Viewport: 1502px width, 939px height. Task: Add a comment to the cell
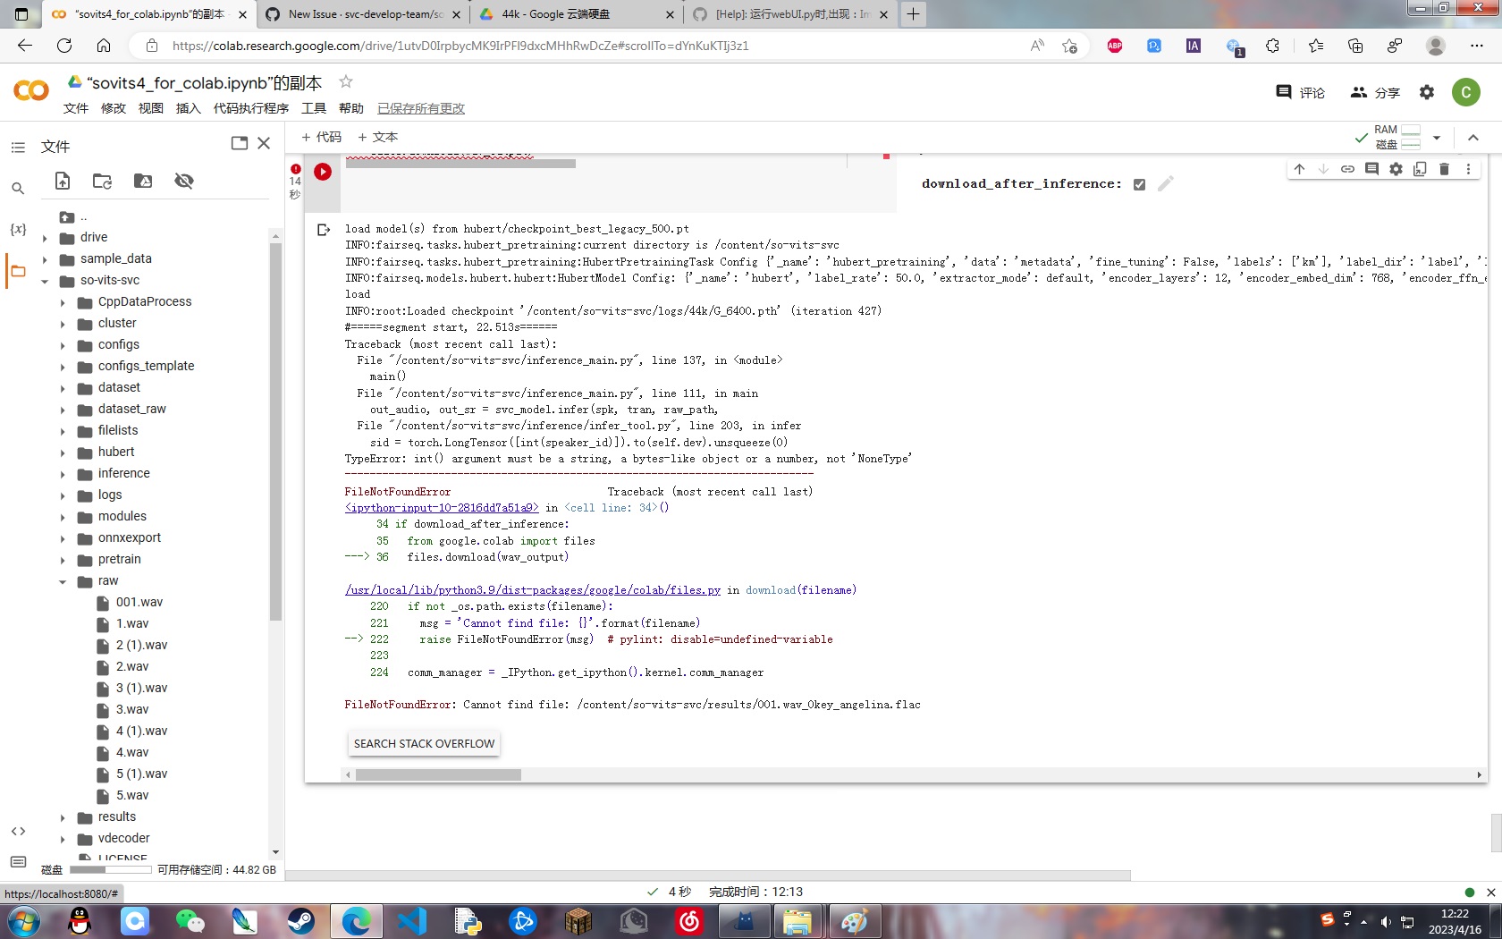point(1371,168)
